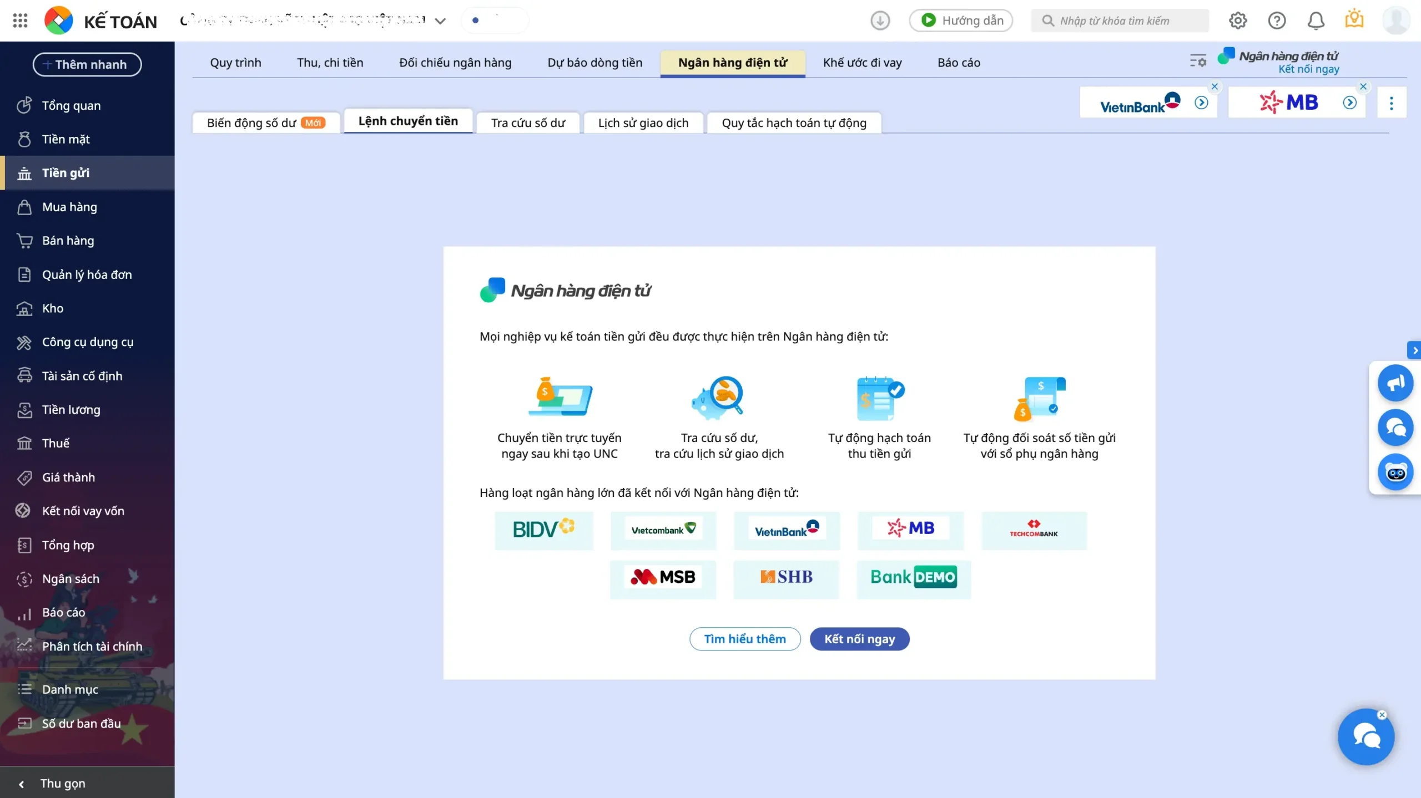Viewport: 1421px width, 798px height.
Task: Open Số dư ban đầu module
Action: (87, 723)
